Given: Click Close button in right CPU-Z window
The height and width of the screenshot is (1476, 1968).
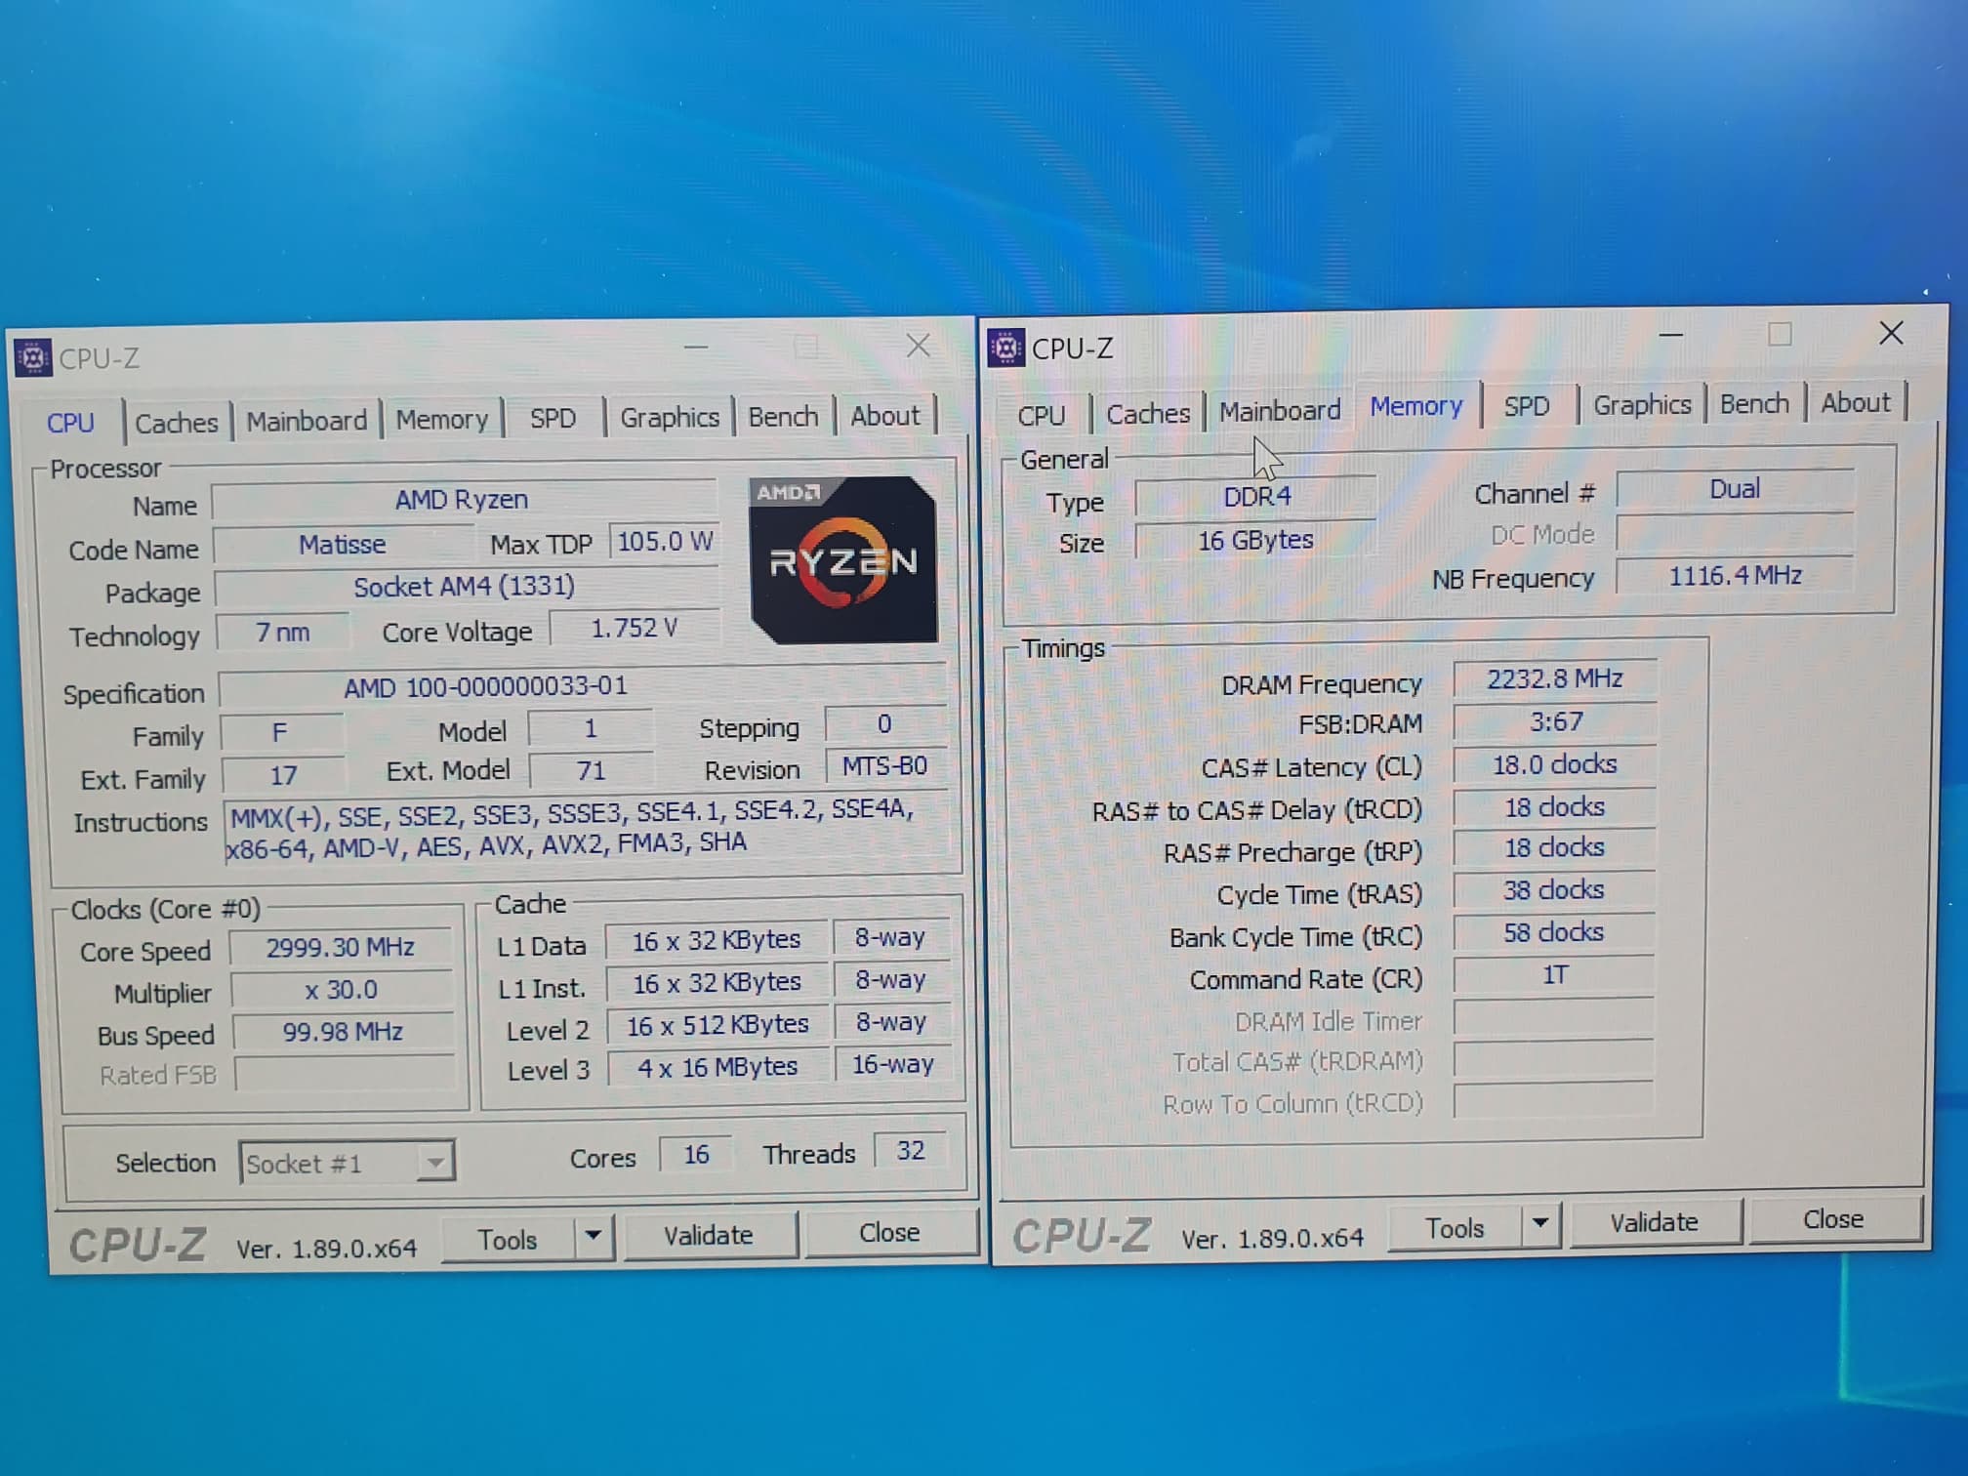Looking at the screenshot, I should click(1833, 1219).
